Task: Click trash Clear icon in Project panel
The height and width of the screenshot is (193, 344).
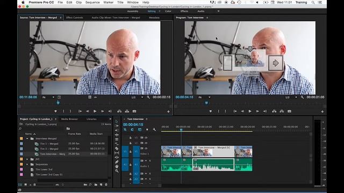Action: tap(106, 184)
